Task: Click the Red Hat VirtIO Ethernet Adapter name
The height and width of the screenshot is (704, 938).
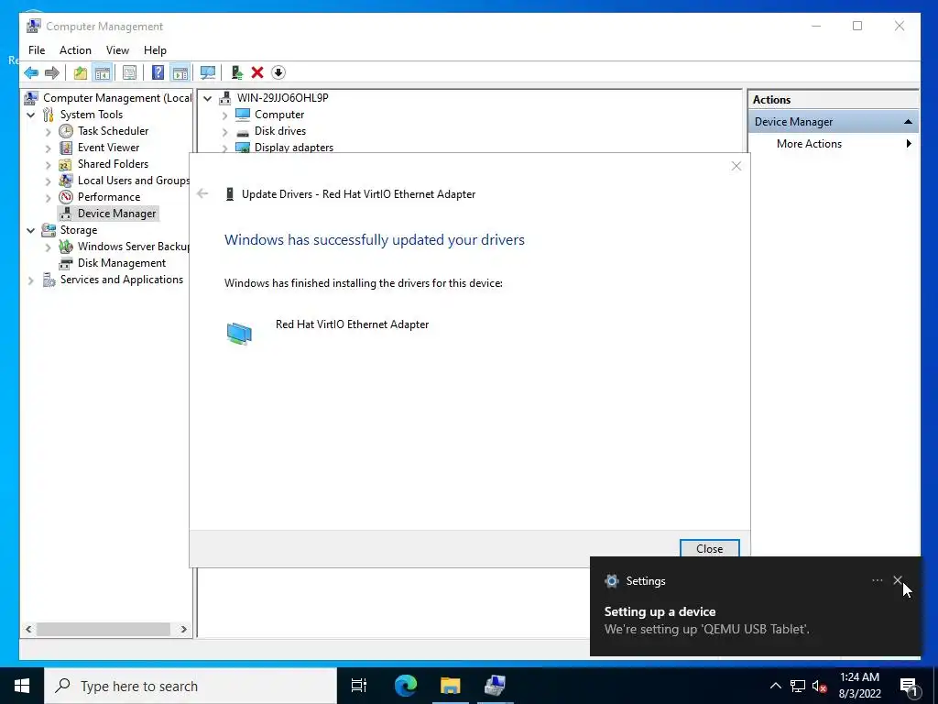Action: (352, 324)
